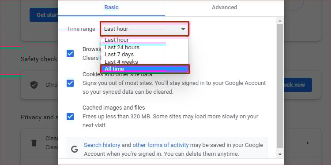The height and width of the screenshot is (165, 331).
Task: Select All time from the dropdown list
Action: (145, 69)
